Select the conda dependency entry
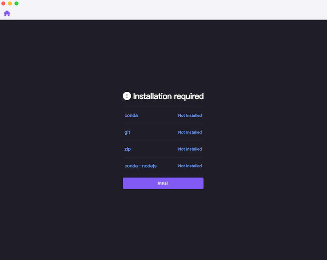 click(163, 115)
